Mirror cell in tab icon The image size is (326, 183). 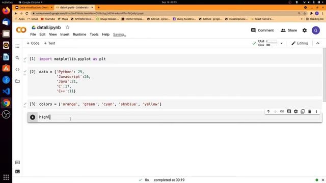tap(303, 111)
